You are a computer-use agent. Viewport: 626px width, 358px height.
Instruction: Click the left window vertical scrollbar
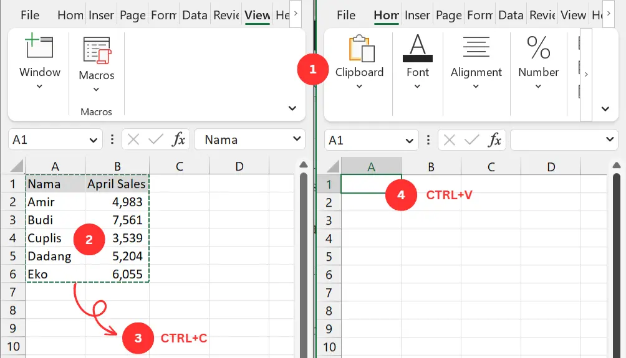click(x=303, y=261)
